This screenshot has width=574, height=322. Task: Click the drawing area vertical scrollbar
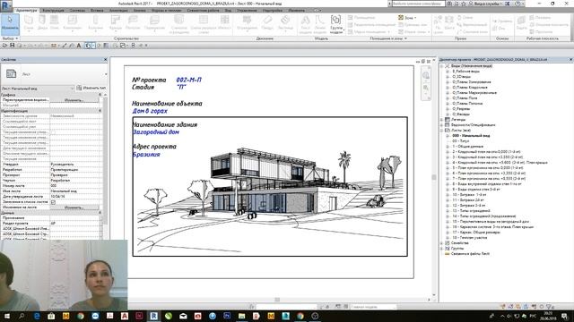tap(434, 177)
